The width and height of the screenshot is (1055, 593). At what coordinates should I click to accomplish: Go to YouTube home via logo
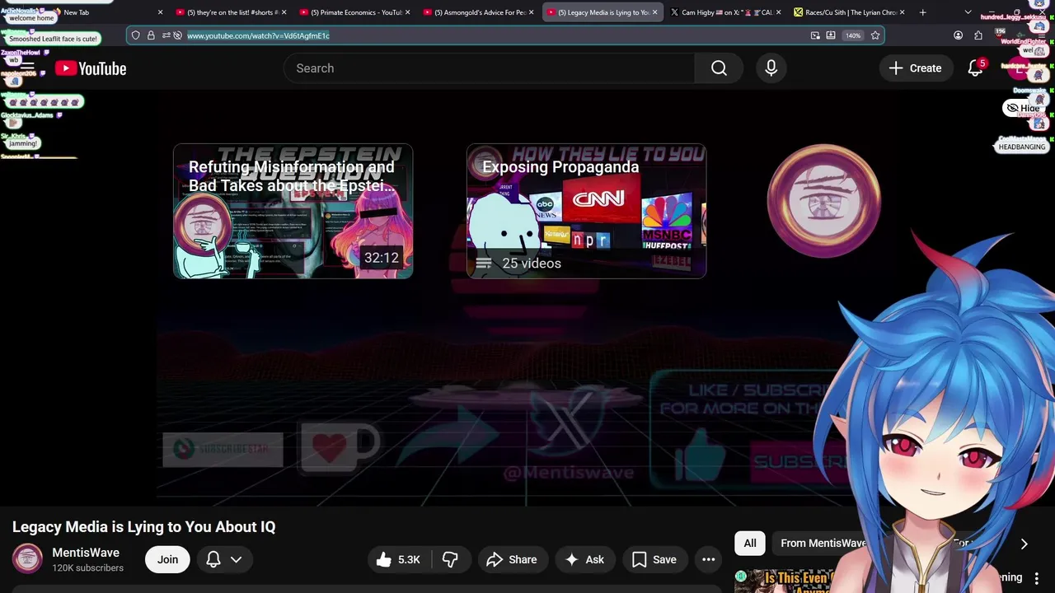pyautogui.click(x=91, y=68)
